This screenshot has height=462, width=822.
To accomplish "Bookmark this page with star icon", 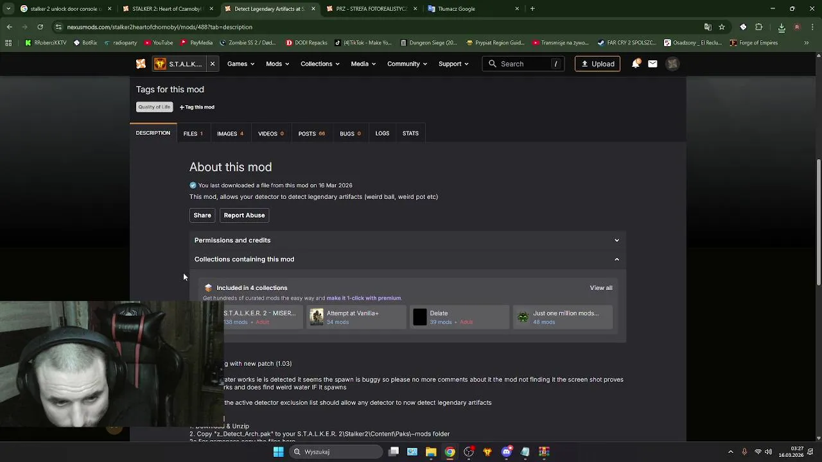I will tap(722, 27).
